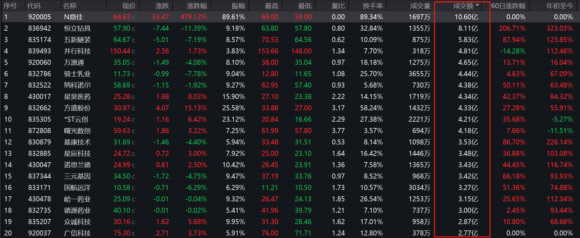Select stock 方盛股份
Viewport: 580px width, 238px height.
(x=77, y=108)
